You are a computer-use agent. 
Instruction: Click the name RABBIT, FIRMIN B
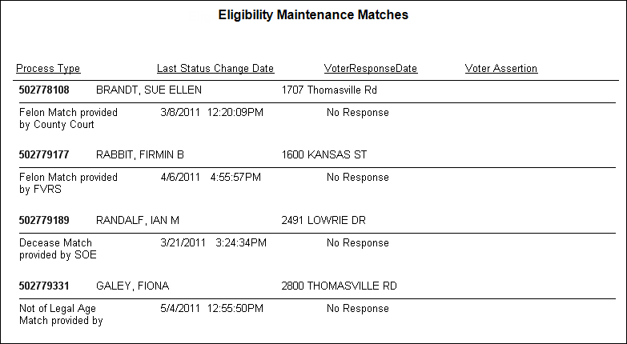pos(140,155)
